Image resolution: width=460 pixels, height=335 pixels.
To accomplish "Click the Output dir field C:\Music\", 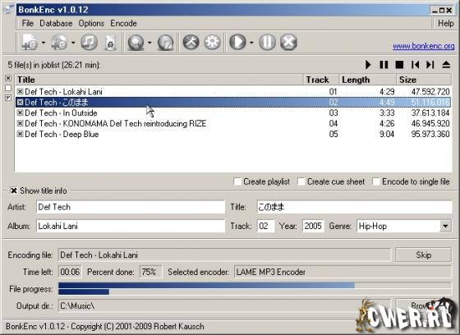I will click(x=224, y=305).
